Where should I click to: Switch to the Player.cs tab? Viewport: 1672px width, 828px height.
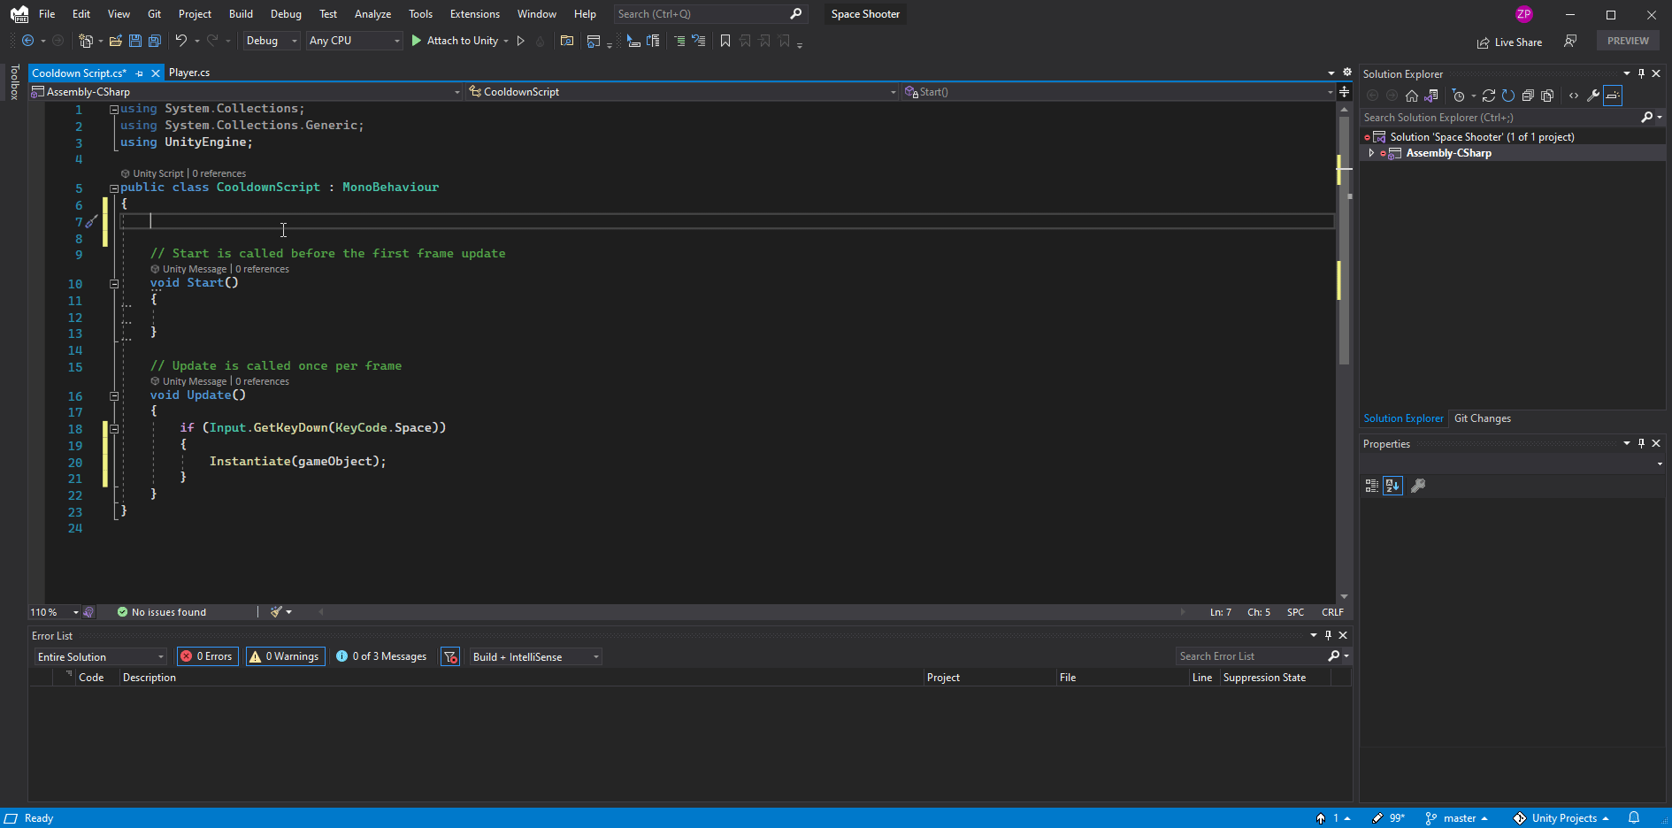188,73
